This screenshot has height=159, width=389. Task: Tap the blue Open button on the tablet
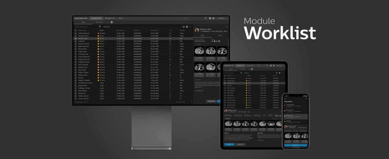point(229,144)
